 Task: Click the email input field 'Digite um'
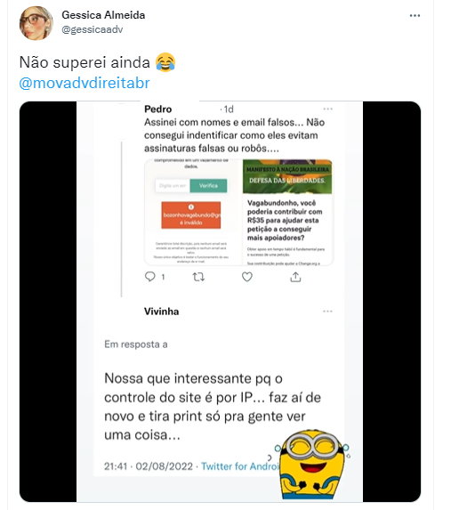point(173,186)
